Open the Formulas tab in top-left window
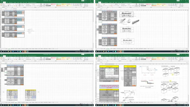 pos(15,2)
